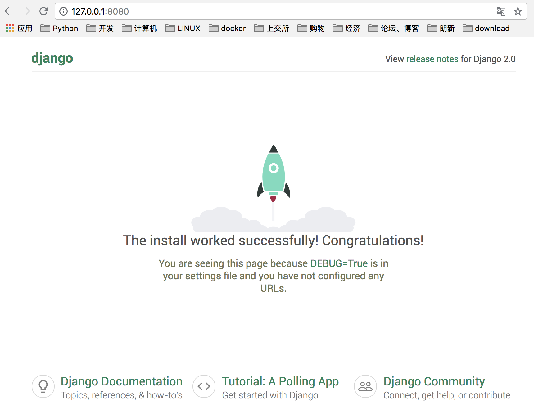The image size is (534, 414).
Task: Click 'Get started with Django' text
Action: click(270, 395)
